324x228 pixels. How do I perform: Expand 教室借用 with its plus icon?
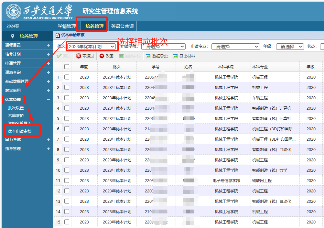[x=49, y=91]
